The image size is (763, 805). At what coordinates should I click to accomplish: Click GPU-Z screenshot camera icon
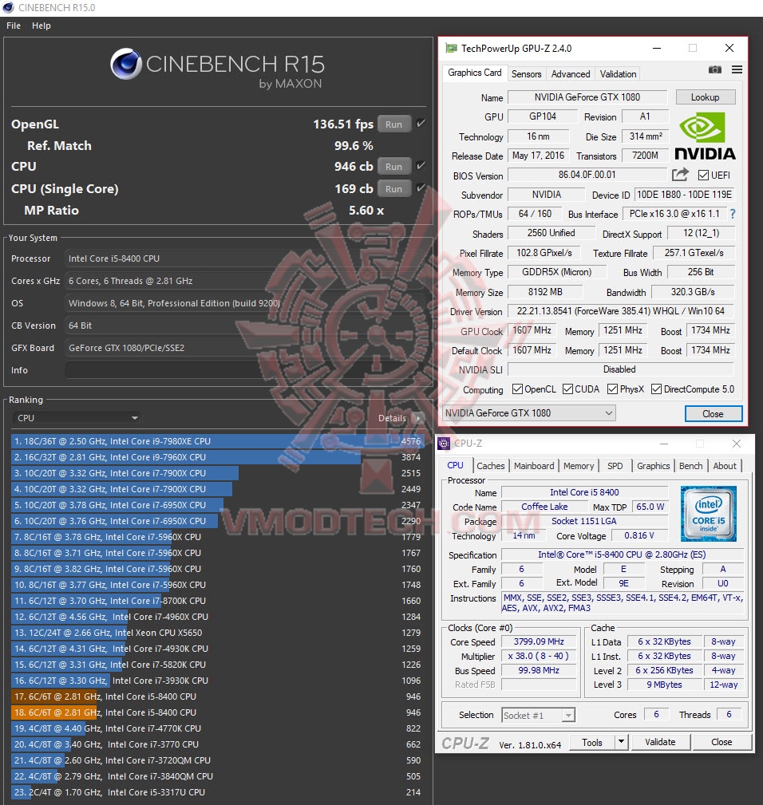[x=715, y=70]
